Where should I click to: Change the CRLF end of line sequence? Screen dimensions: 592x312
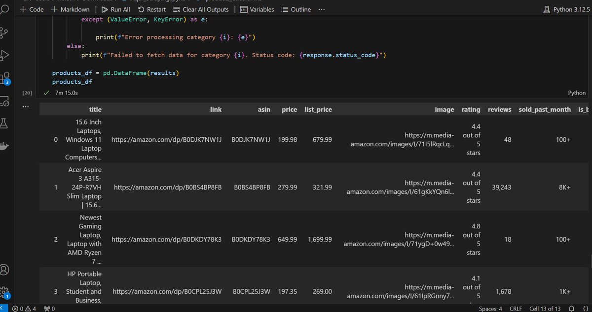coord(516,309)
